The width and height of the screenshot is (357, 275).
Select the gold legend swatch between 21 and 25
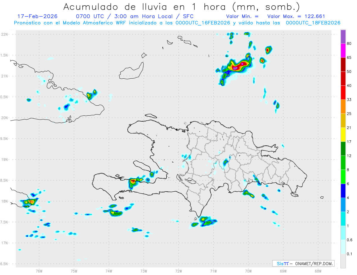(x=343, y=120)
